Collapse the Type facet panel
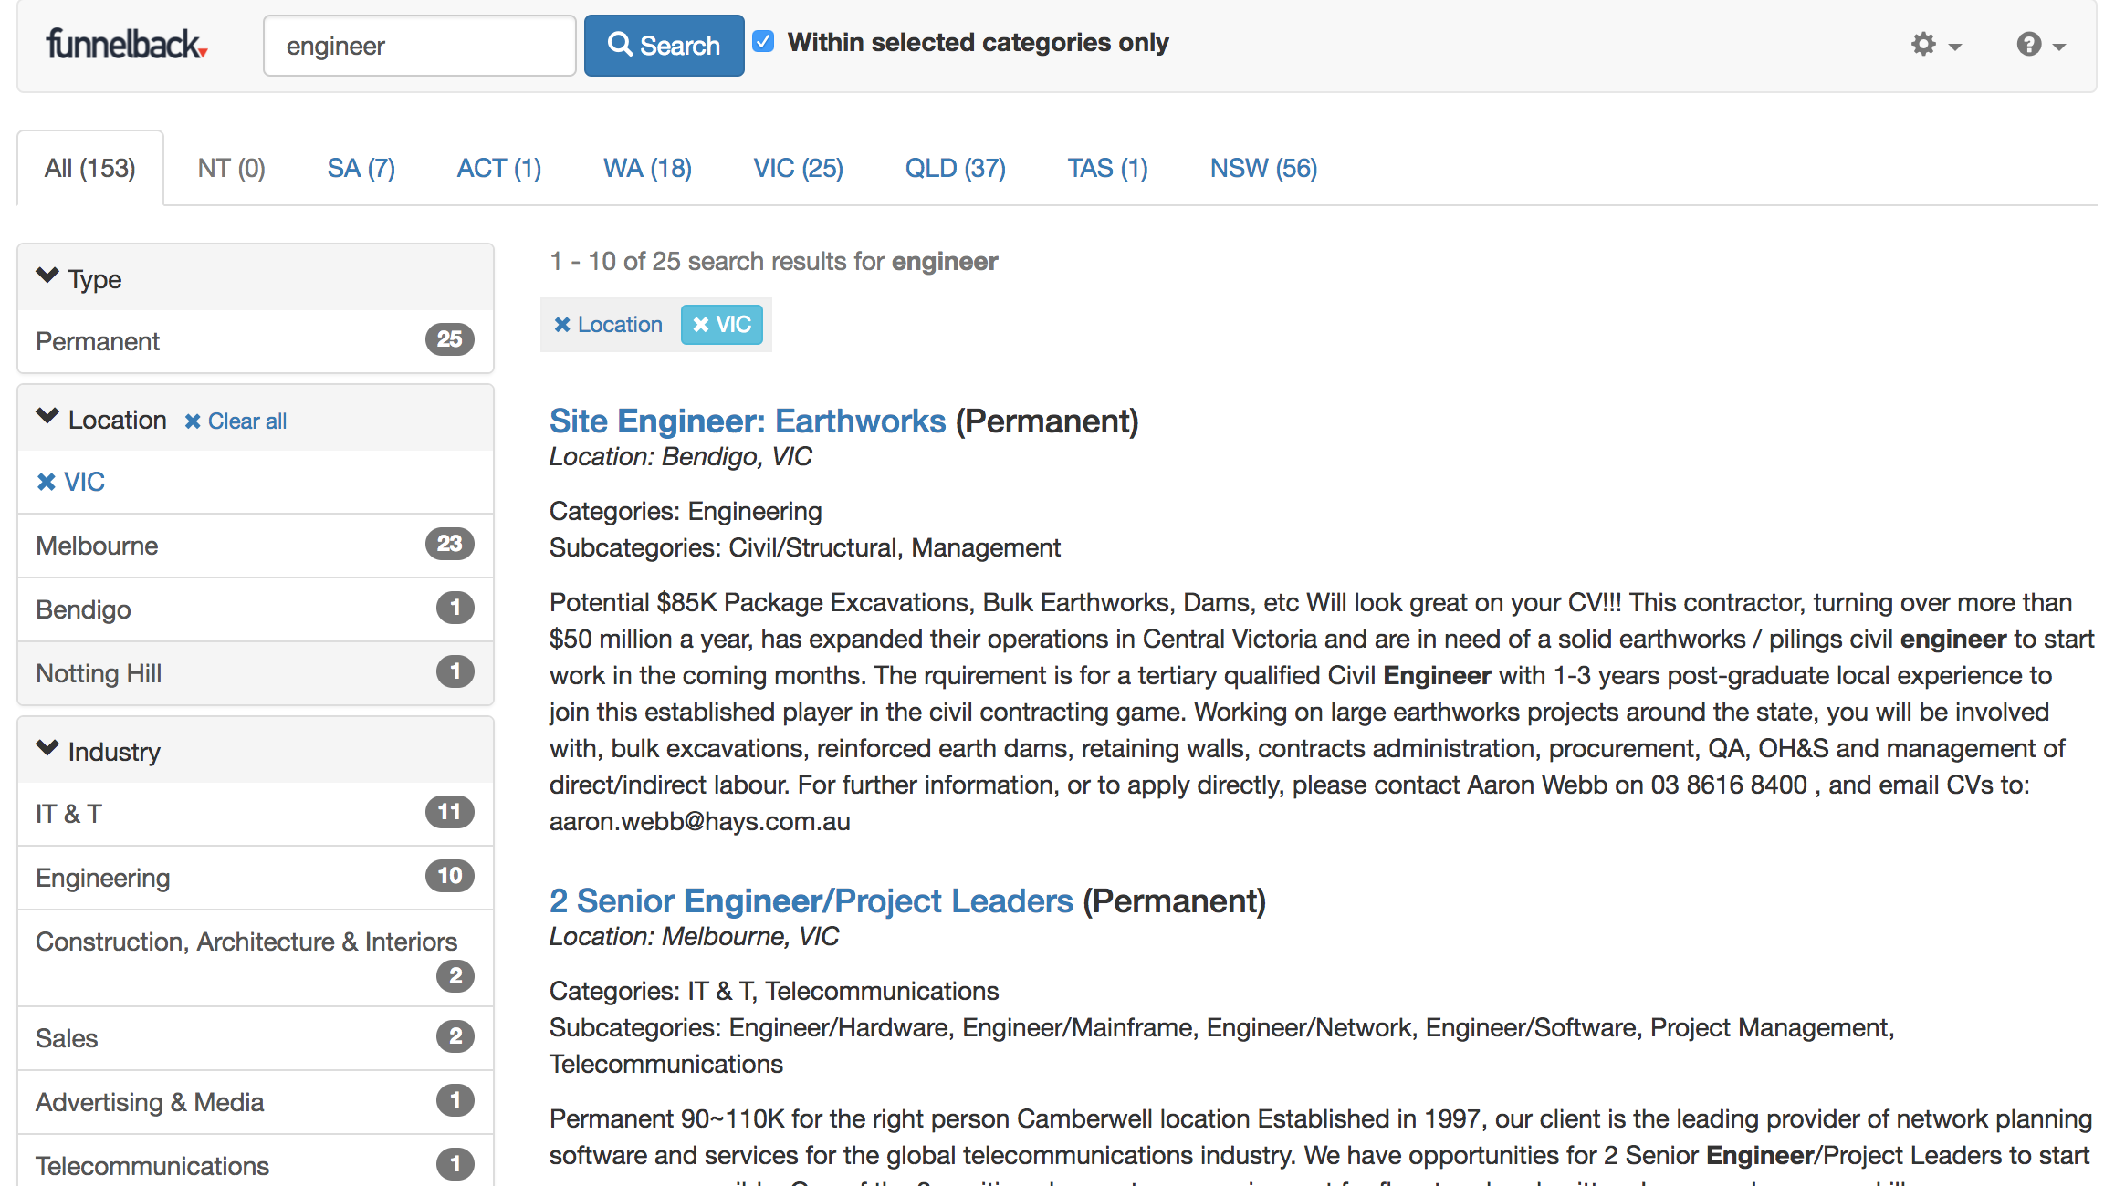Viewport: 2125px width, 1186px height. 47,276
